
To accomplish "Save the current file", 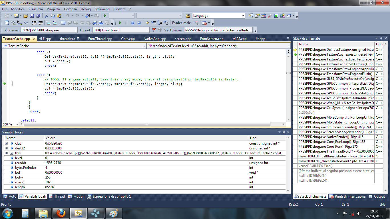I will pyautogui.click(x=32, y=16).
